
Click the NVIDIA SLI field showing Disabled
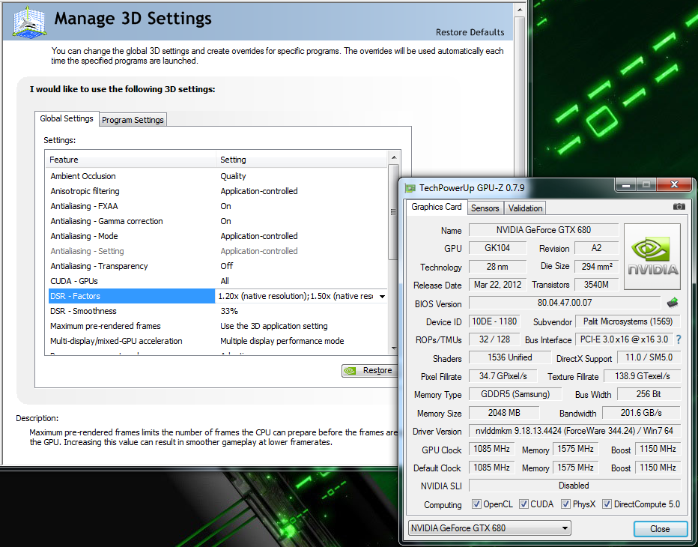[574, 486]
